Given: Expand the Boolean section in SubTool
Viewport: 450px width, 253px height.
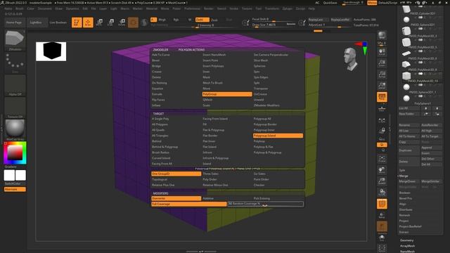Looking at the screenshot, I should [405, 193].
